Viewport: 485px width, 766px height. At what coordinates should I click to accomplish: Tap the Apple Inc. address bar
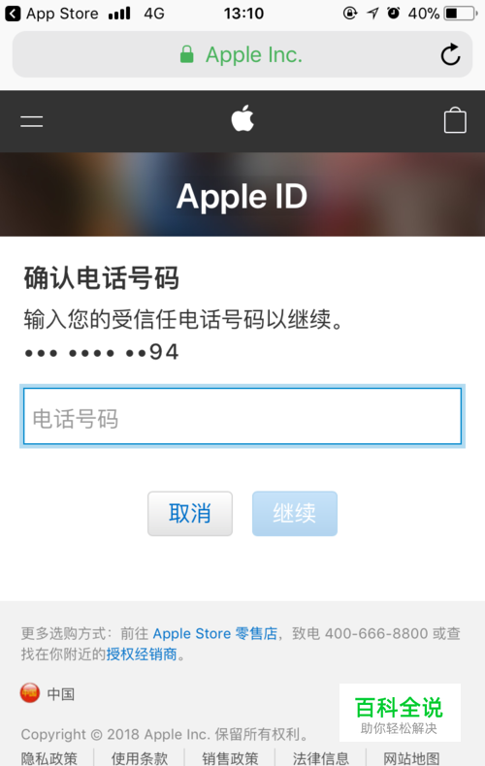[x=242, y=54]
